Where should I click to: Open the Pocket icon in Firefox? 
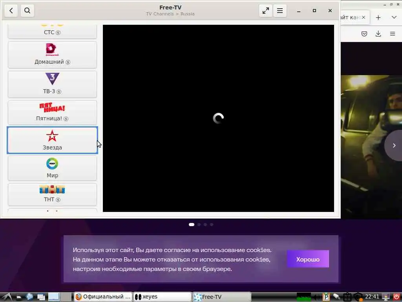(x=364, y=34)
